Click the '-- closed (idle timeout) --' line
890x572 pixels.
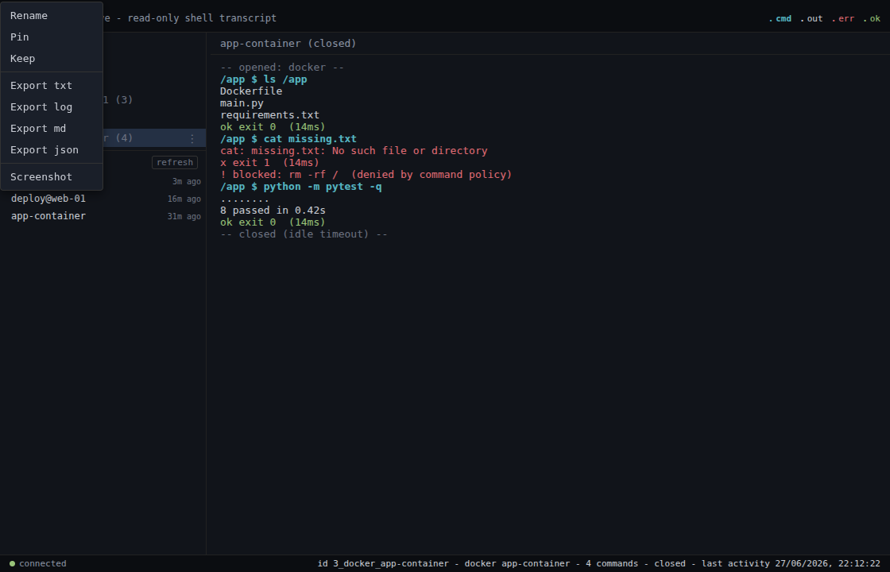(x=304, y=234)
